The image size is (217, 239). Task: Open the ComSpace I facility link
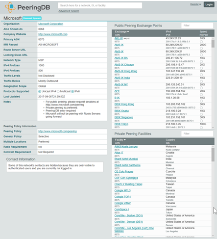click(121, 210)
